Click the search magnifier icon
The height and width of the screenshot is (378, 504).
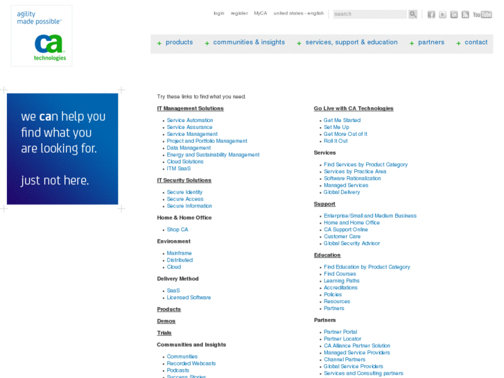pyautogui.click(x=412, y=14)
